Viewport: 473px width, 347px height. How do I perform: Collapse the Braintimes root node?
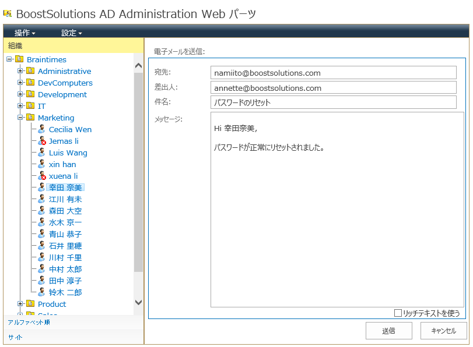tap(9, 59)
